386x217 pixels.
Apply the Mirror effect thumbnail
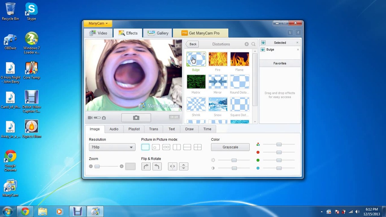pyautogui.click(x=218, y=82)
